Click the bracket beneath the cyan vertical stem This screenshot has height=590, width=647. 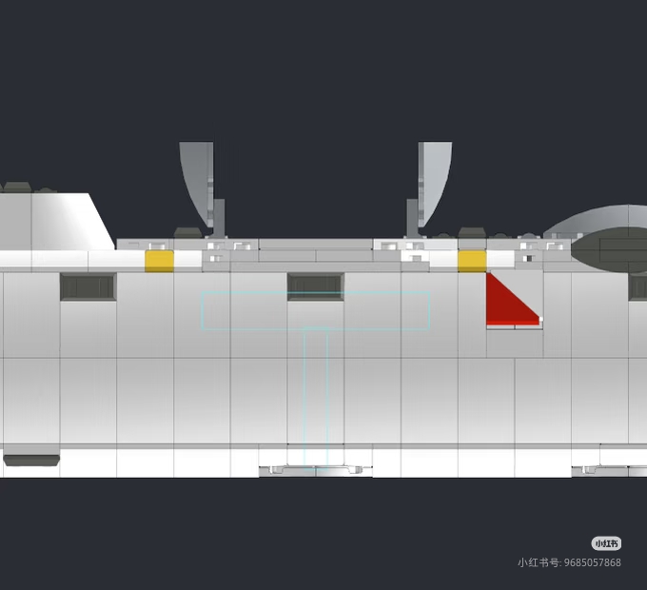pos(315,470)
